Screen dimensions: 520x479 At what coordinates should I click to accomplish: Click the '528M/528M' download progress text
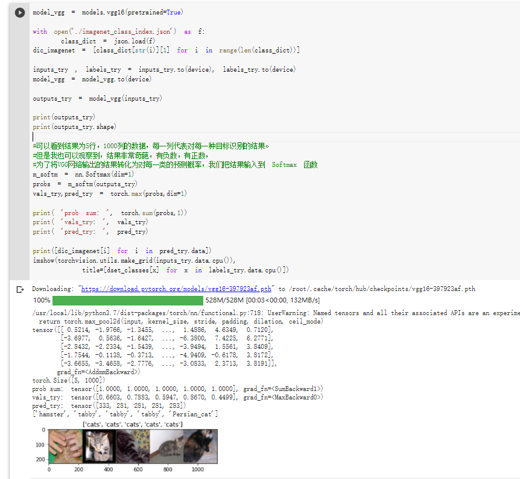(x=262, y=301)
